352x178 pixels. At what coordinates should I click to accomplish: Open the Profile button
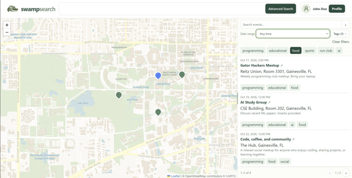tap(337, 9)
